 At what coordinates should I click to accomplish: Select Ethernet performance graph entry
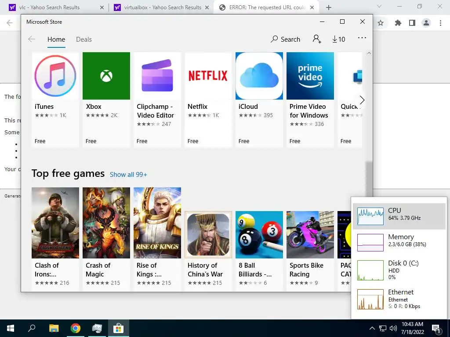(x=399, y=299)
